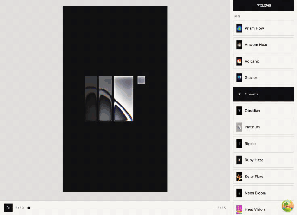The width and height of the screenshot is (297, 215).
Task: Switch to the Ripple style
Action: coord(264,144)
